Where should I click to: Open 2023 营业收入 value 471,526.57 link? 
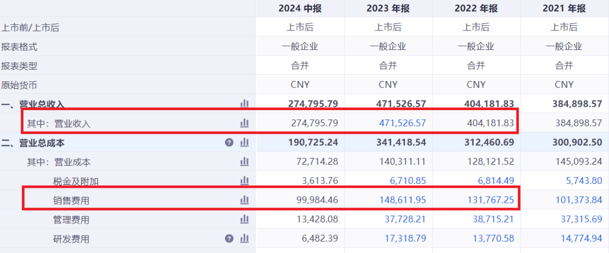(x=403, y=123)
